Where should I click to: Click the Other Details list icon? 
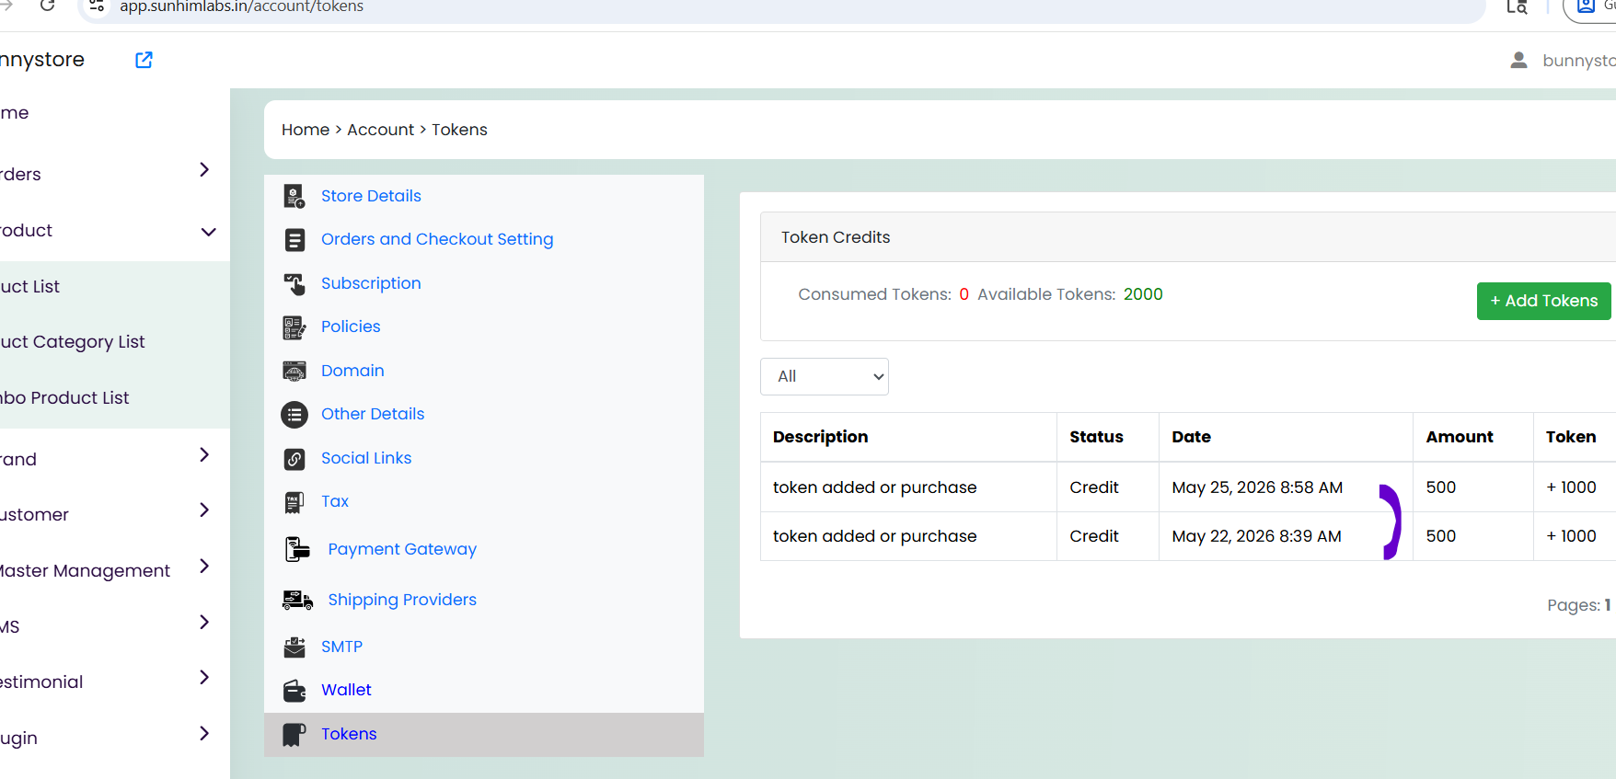[x=294, y=415]
